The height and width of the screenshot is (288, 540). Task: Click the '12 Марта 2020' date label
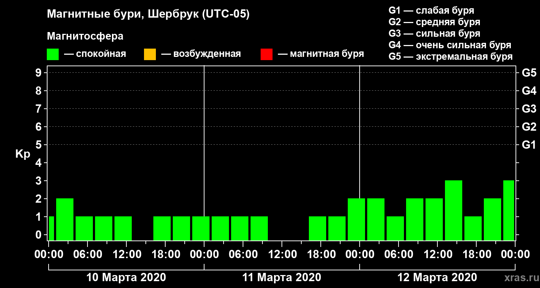[437, 278]
